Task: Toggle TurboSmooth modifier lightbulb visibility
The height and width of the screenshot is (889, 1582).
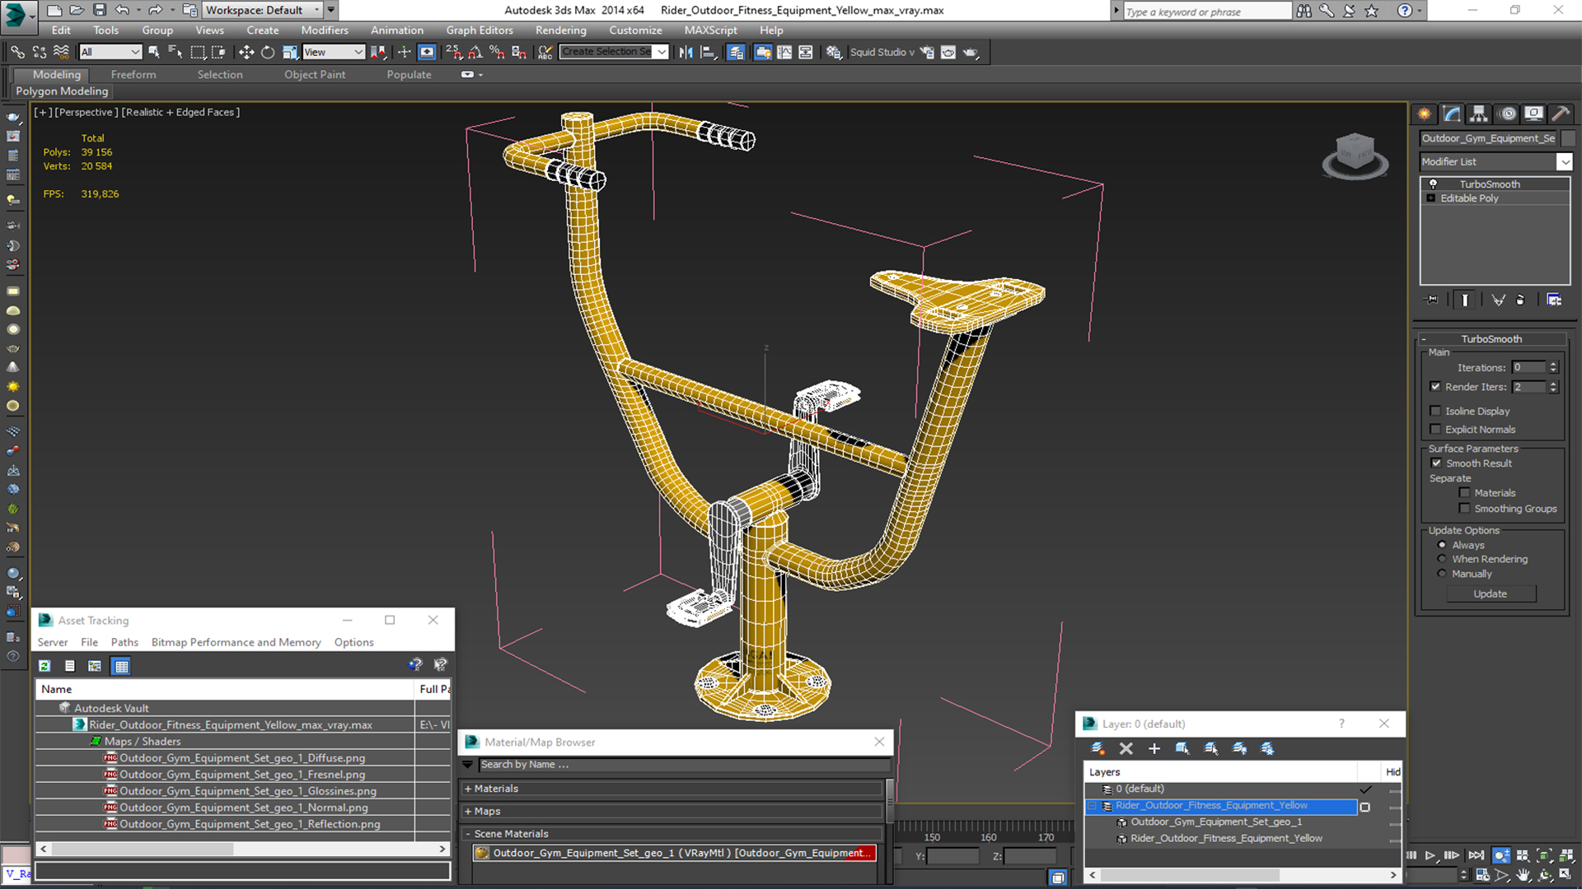Action: (x=1433, y=184)
